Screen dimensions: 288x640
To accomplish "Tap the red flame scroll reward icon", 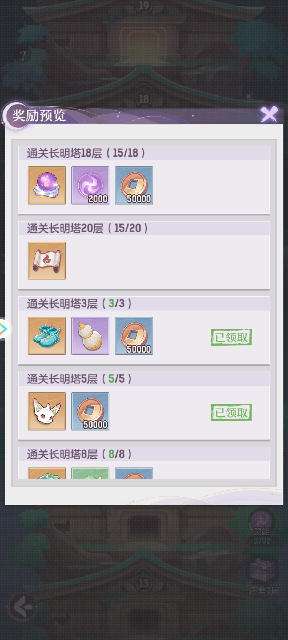I will tap(47, 261).
